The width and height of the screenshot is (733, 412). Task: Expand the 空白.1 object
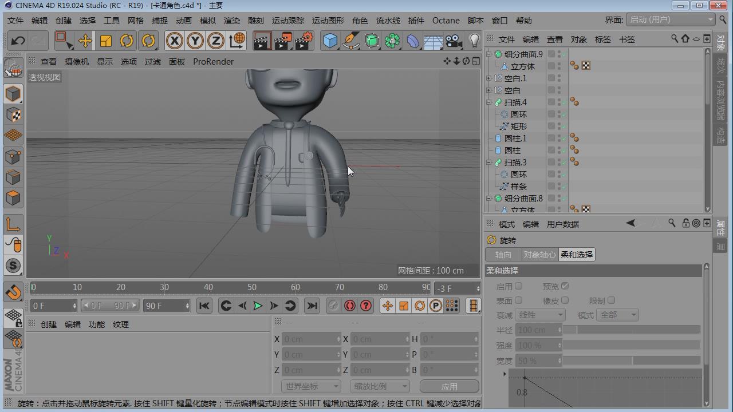click(489, 78)
